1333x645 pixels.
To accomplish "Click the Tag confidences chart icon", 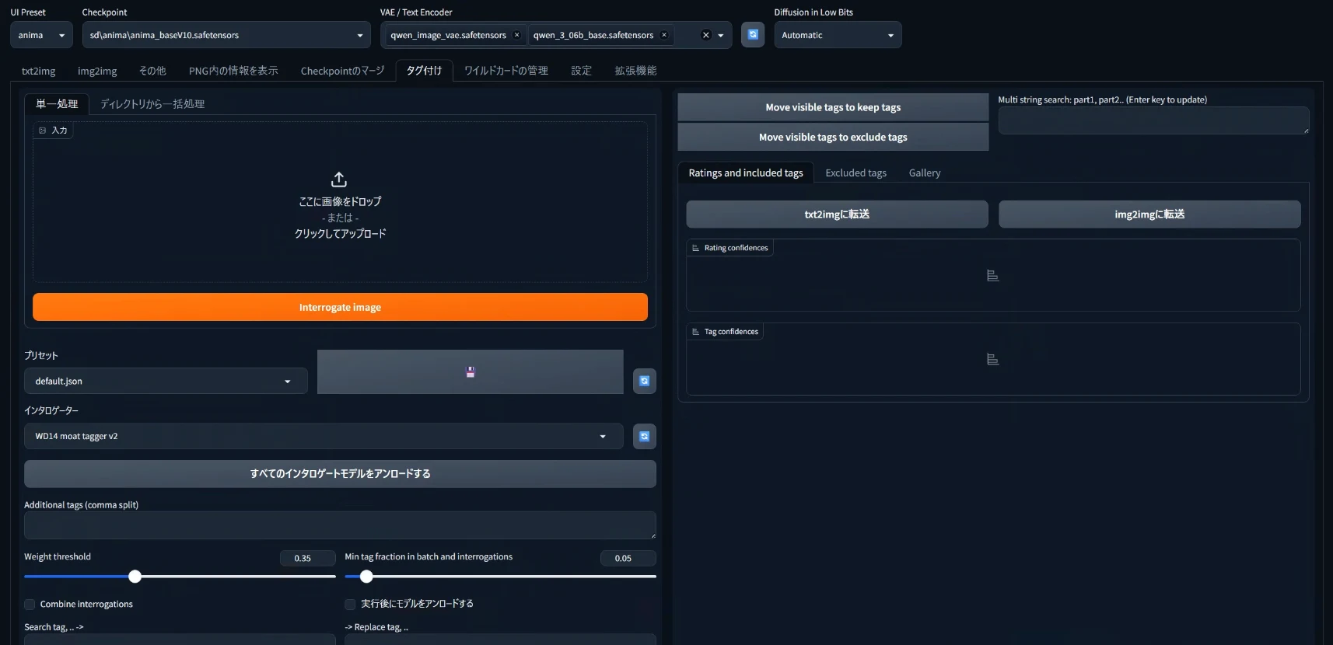I will tap(992, 359).
